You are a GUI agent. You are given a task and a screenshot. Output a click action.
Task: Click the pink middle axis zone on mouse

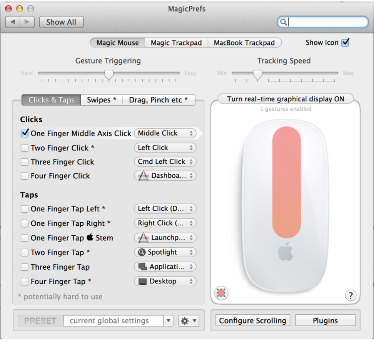tap(286, 182)
